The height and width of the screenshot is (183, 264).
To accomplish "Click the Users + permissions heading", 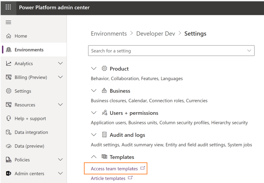I will 134,113.
